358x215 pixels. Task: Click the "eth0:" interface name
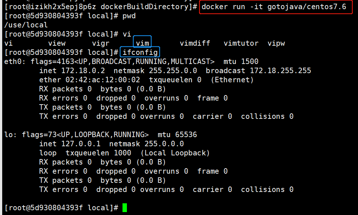15,62
